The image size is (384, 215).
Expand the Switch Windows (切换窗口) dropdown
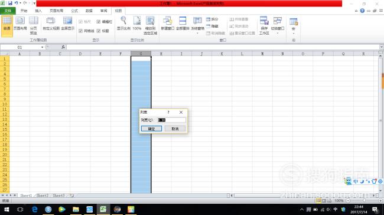click(278, 25)
